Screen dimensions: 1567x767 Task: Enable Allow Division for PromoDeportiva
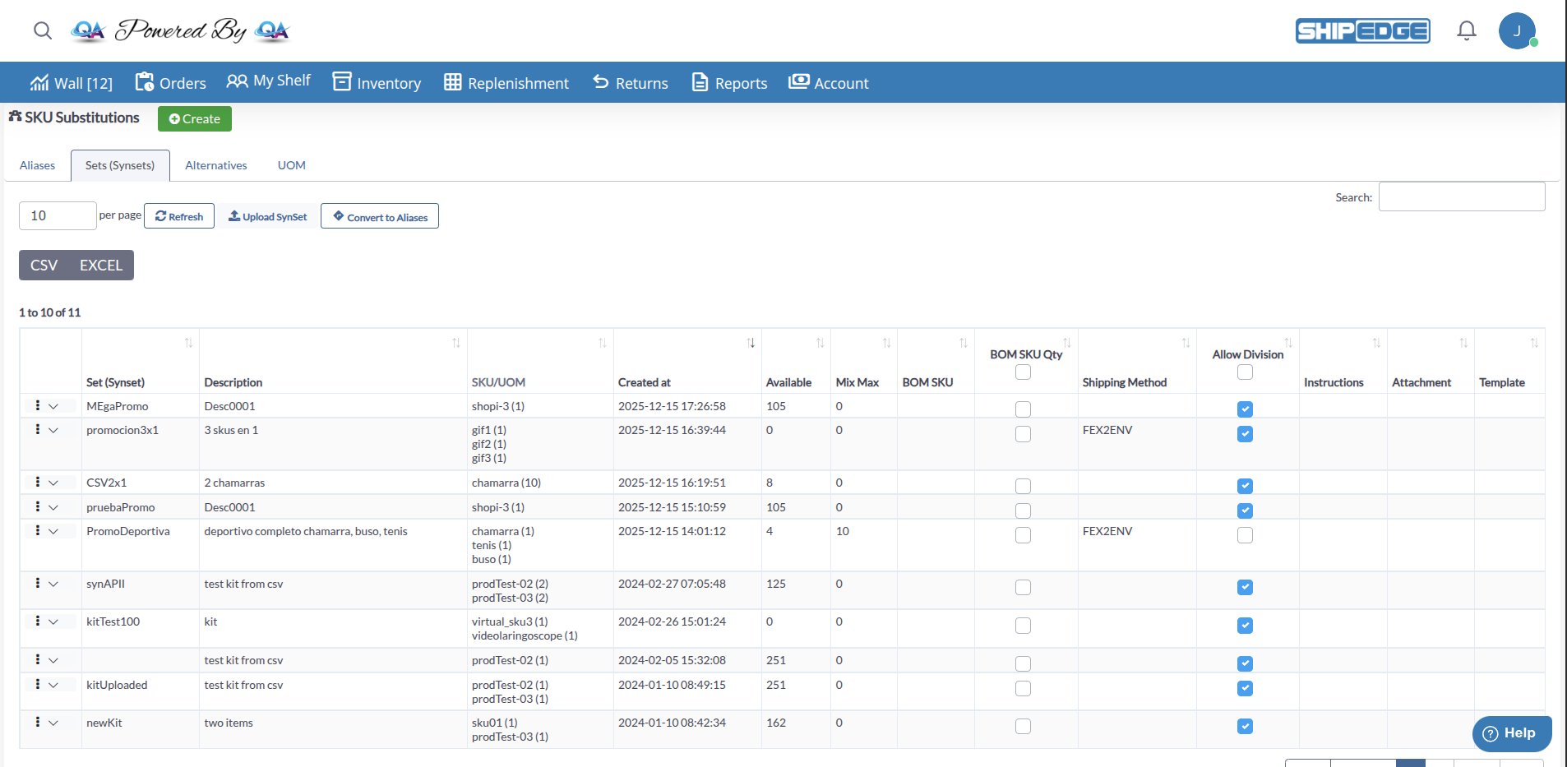(1245, 535)
